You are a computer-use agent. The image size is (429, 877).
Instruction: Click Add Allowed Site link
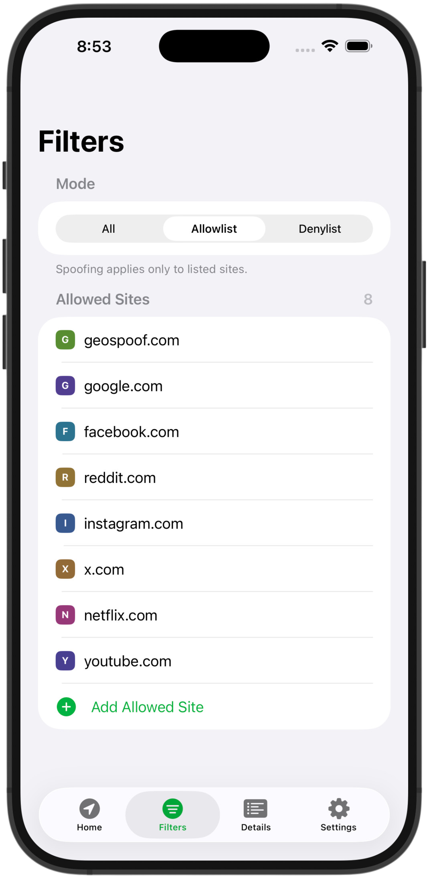click(x=148, y=707)
